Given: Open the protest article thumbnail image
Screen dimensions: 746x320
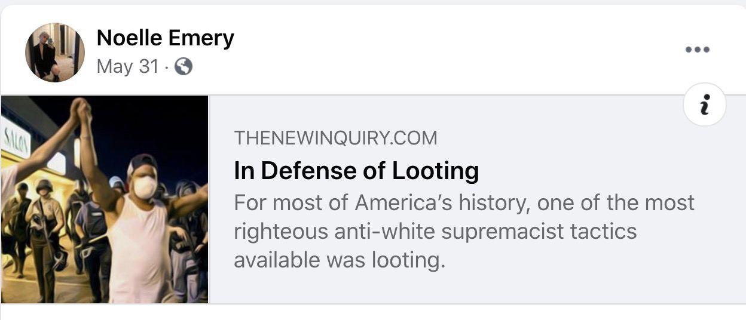Looking at the screenshot, I should point(105,199).
